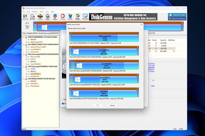Open the Backup Partition tool
Viewport: 205px width, 136px height.
tap(78, 17)
